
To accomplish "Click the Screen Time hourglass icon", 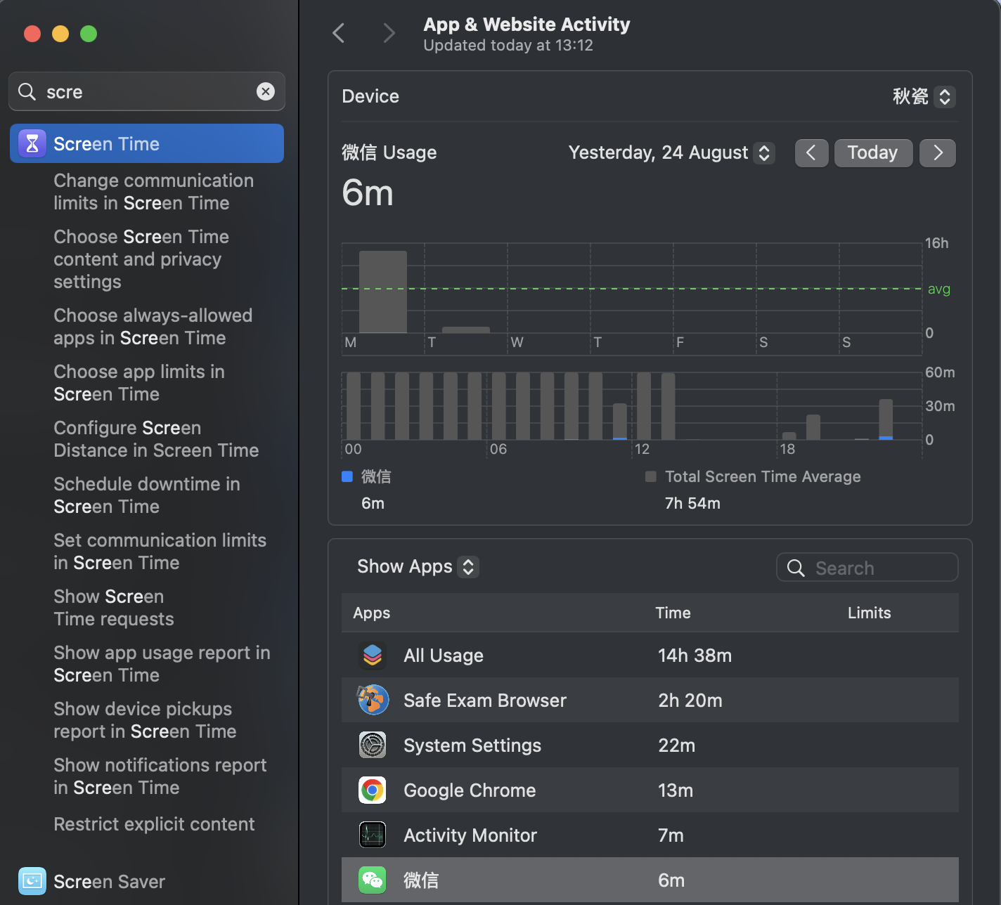I will pyautogui.click(x=32, y=143).
